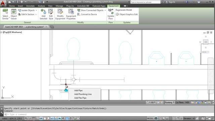
Task: Open the Object Viewer tool
Action: (13, 14)
